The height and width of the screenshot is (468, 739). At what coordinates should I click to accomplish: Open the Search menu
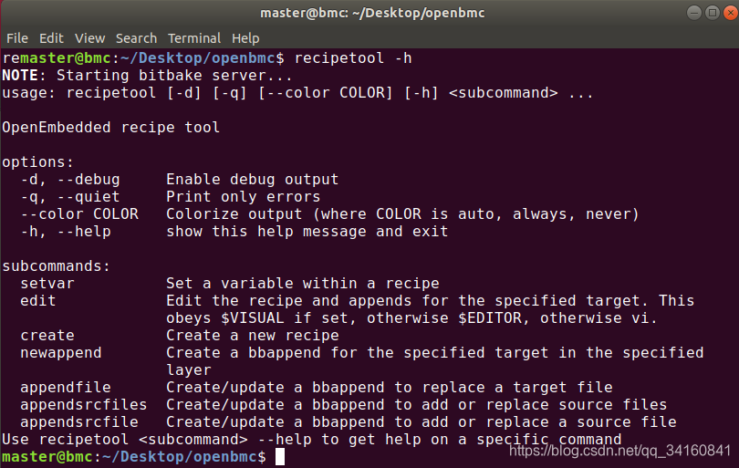(136, 38)
